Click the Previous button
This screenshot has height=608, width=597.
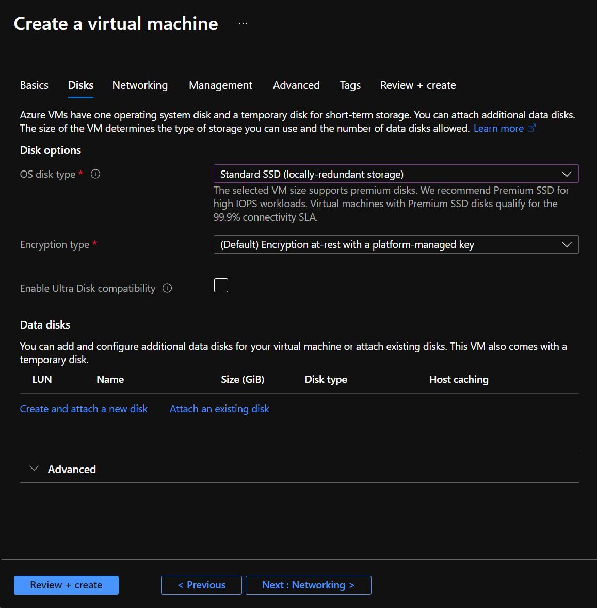201,585
